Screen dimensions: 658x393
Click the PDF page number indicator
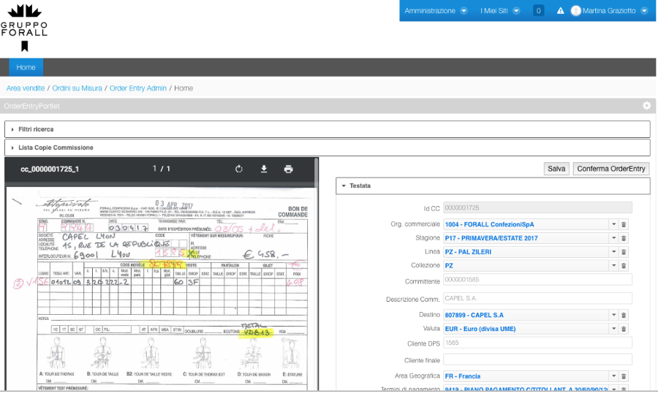point(162,169)
